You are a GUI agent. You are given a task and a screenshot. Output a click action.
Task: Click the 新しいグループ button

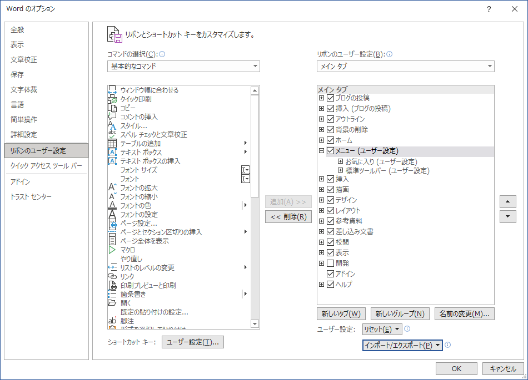coord(400,314)
